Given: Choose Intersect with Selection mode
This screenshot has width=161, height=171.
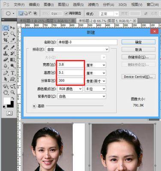Looking at the screenshot, I should (35, 13).
